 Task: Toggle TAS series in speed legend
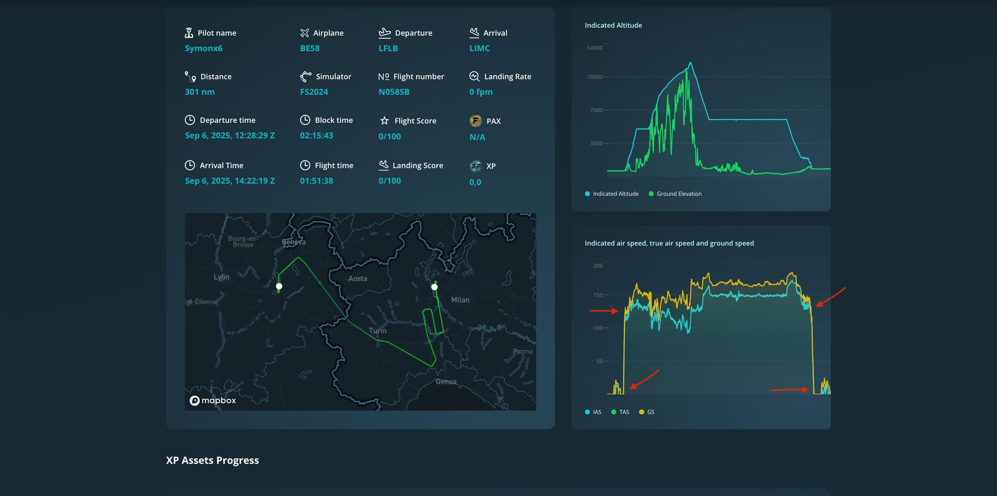click(620, 412)
